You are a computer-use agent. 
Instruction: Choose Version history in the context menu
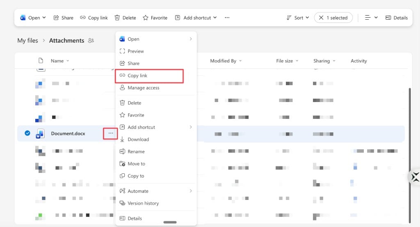point(156,203)
